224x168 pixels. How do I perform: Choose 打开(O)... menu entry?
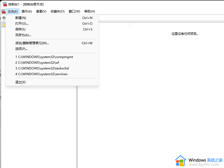[52, 24]
